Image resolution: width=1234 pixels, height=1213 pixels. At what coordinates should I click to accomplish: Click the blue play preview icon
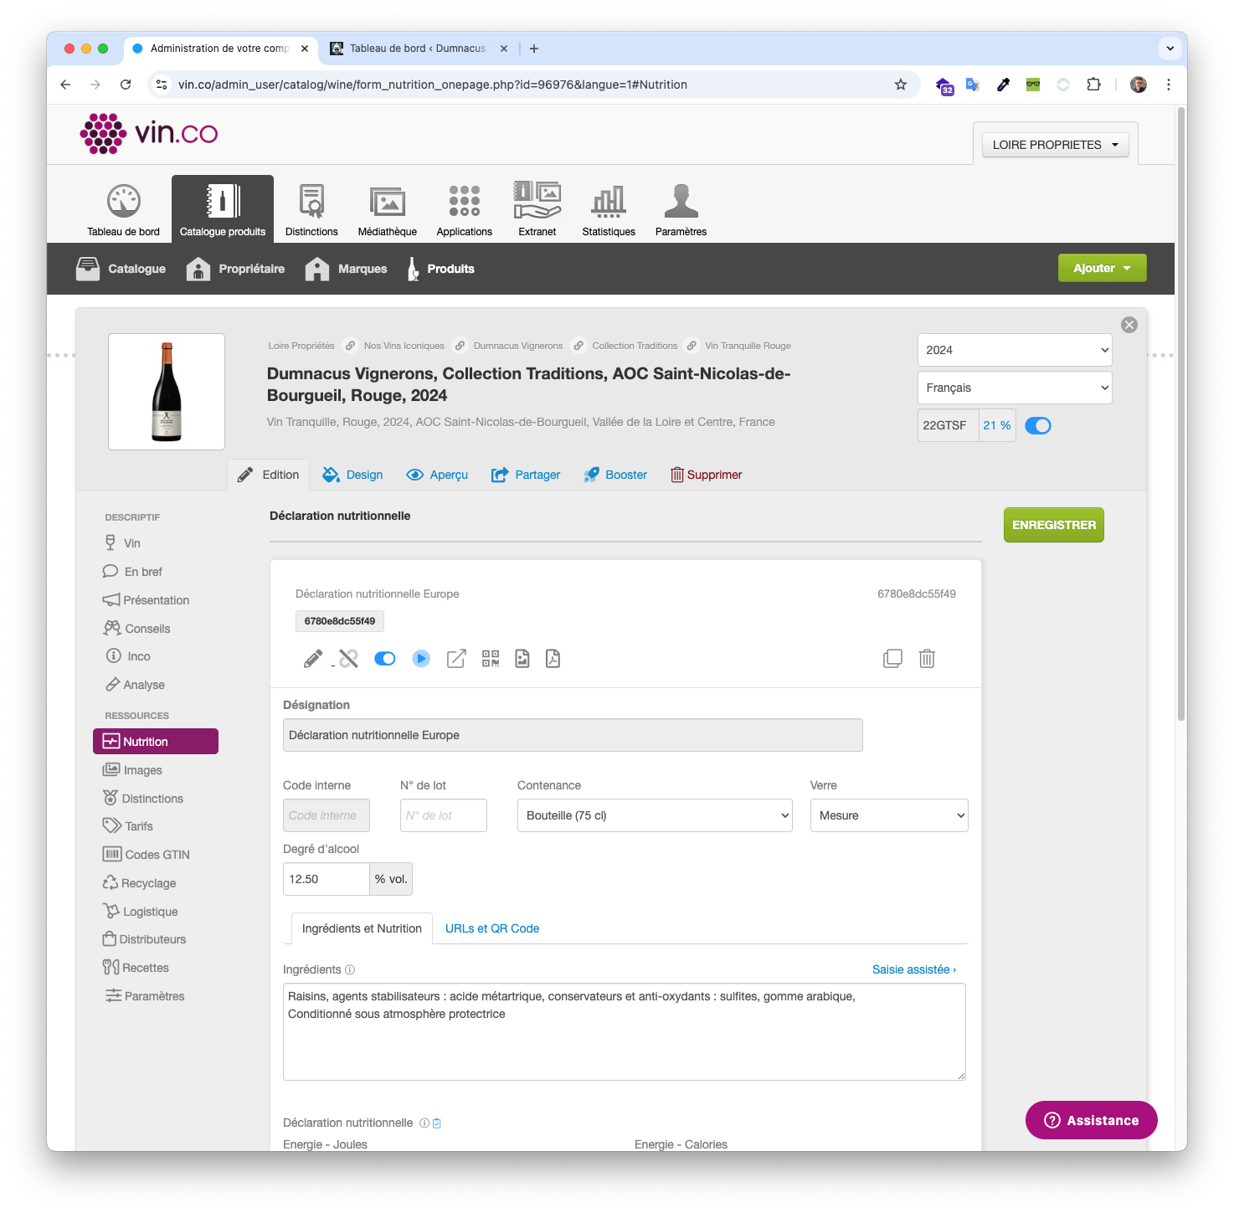click(x=421, y=659)
